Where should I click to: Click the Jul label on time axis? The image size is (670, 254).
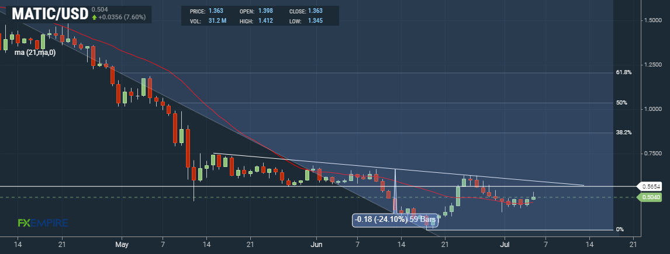pyautogui.click(x=505, y=245)
